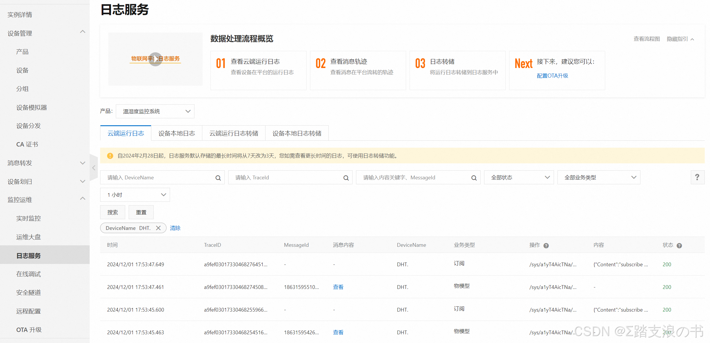Click the 搜索 search button
Viewport: 710px width, 343px height.
(x=112, y=212)
